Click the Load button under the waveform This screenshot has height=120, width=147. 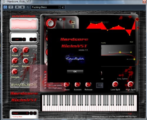point(17,40)
